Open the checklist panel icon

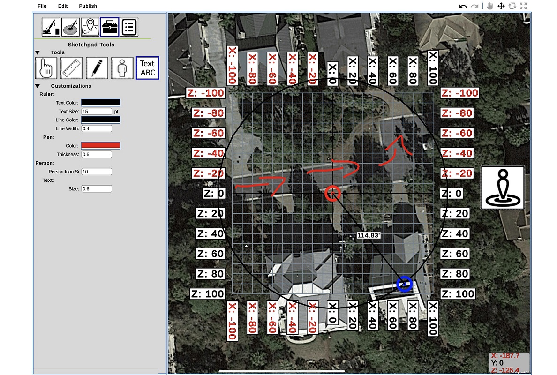coord(129,27)
